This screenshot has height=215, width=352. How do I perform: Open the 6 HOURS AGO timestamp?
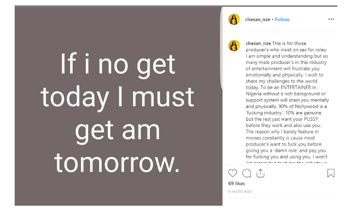pos(240,192)
